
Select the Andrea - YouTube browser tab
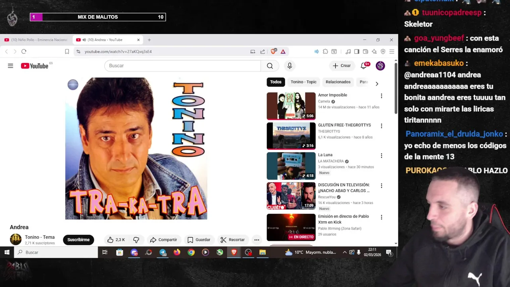[x=108, y=40]
